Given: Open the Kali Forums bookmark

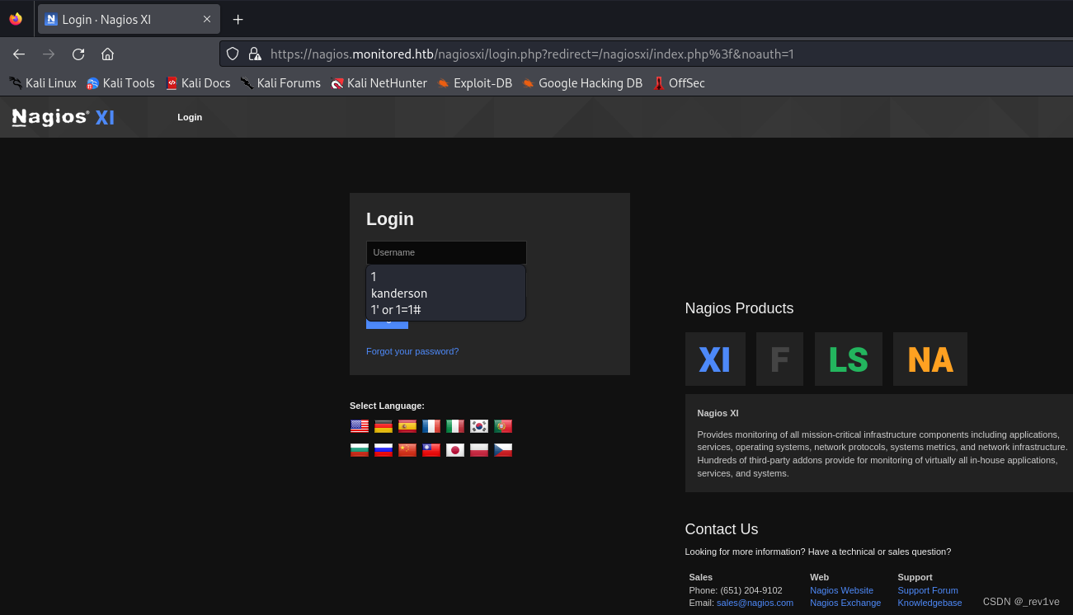Looking at the screenshot, I should click(x=280, y=83).
